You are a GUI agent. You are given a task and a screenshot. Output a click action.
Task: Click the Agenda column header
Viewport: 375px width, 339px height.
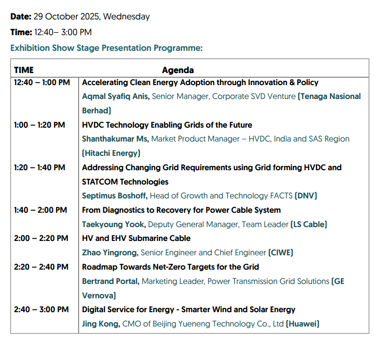tap(178, 70)
